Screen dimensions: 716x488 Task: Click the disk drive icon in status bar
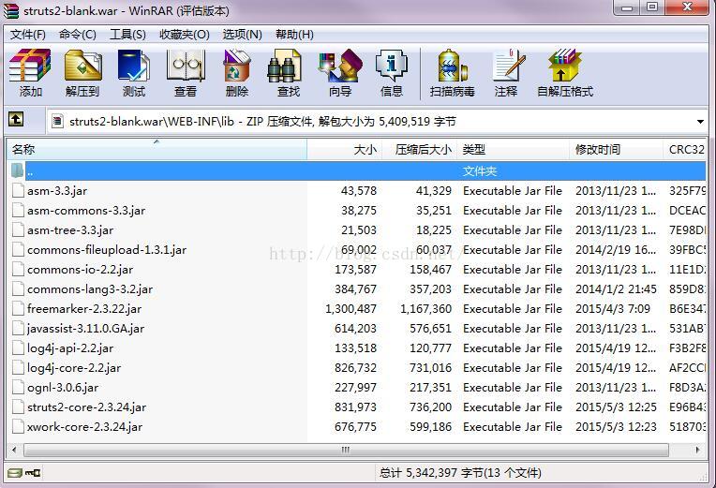click(x=15, y=473)
